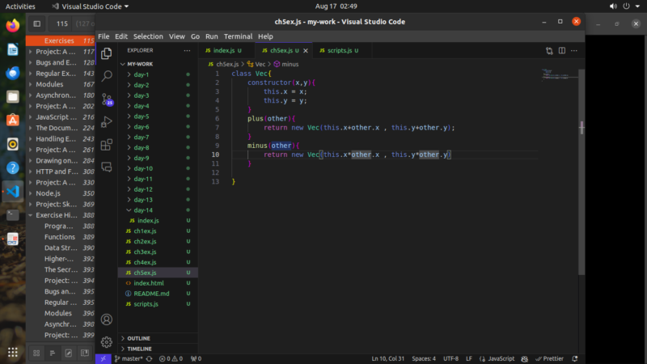Collapse the day-14 folder
The width and height of the screenshot is (647, 364).
[159, 210]
